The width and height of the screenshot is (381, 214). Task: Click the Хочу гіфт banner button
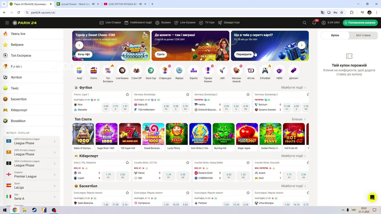pos(84,54)
